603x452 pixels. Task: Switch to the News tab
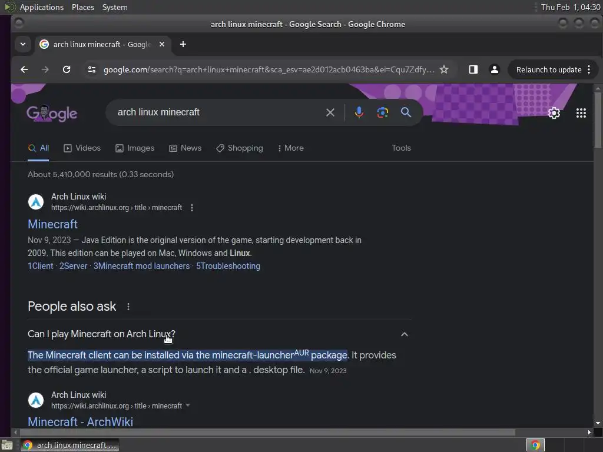185,148
